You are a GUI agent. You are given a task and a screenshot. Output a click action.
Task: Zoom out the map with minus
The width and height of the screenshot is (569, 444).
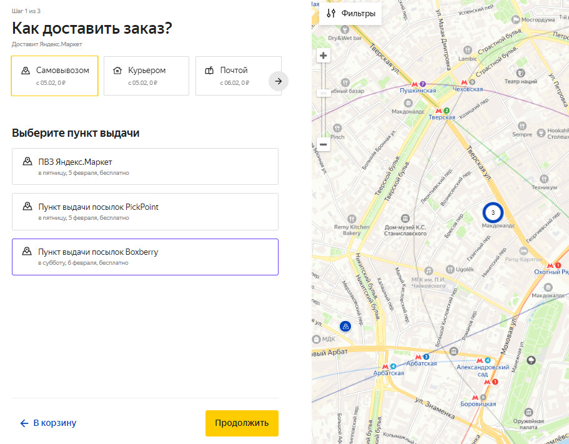pyautogui.click(x=324, y=144)
